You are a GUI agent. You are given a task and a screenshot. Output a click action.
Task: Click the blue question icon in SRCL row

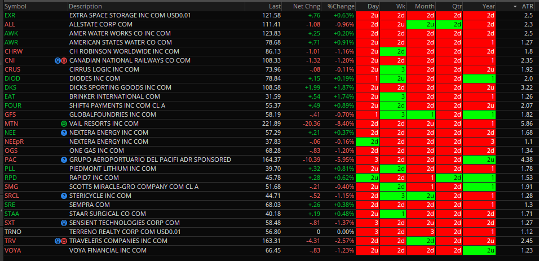tap(64, 196)
